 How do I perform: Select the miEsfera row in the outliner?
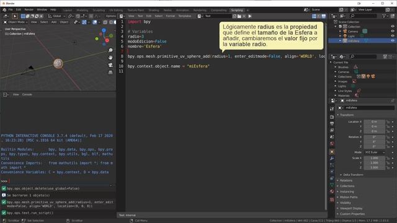tap(362, 40)
